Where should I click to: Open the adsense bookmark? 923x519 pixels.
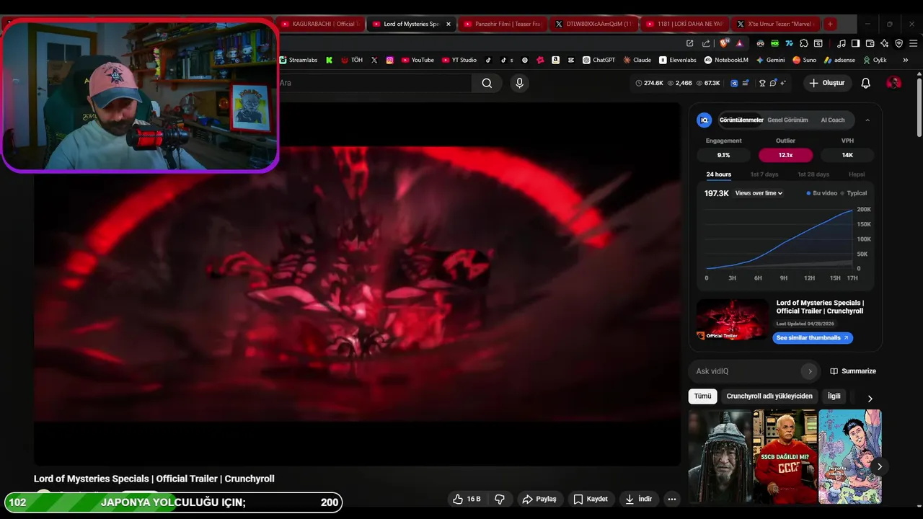pos(839,60)
